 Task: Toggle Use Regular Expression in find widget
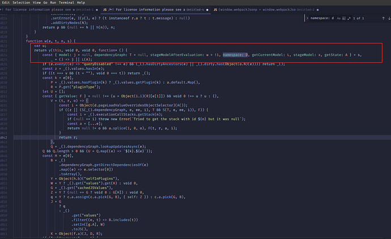point(349,18)
